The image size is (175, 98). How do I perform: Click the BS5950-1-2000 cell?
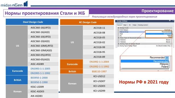tap(43, 78)
